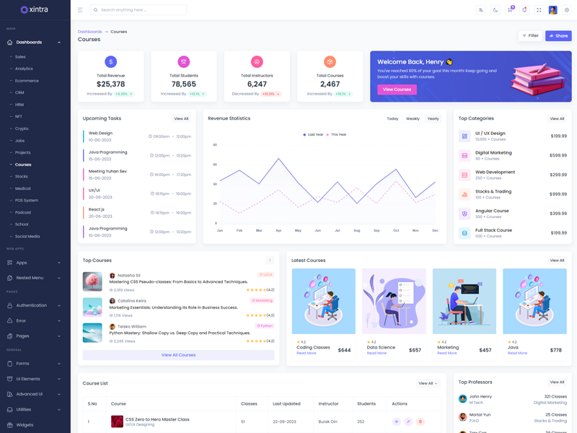Open the language translation selector
Viewport: 577px width, 433px height.
click(x=481, y=10)
